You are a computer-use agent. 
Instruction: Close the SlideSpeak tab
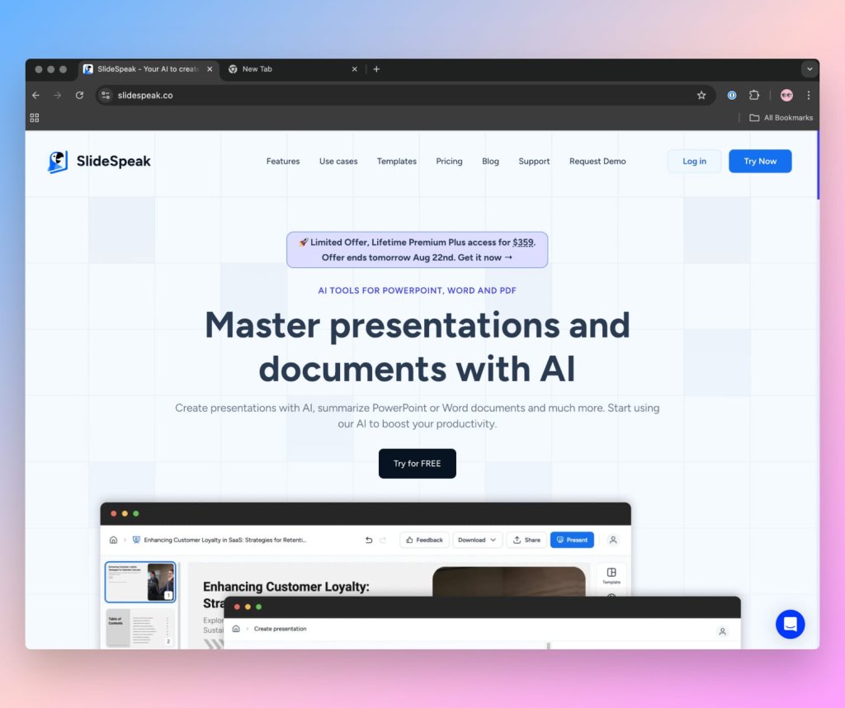coord(210,69)
